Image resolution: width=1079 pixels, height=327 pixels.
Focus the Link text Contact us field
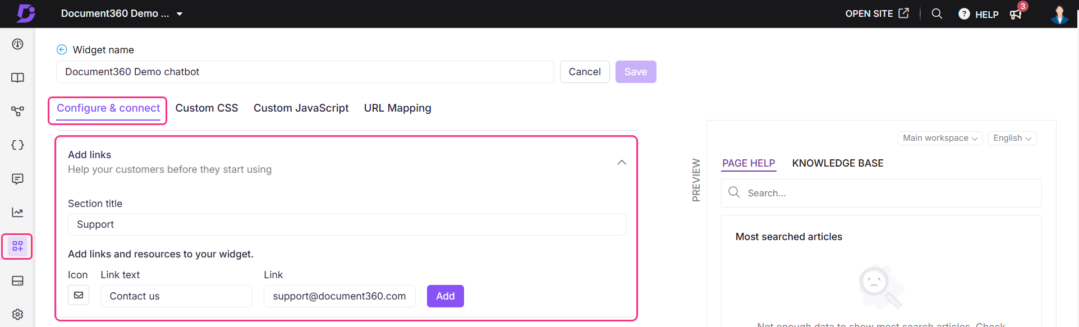pos(176,296)
